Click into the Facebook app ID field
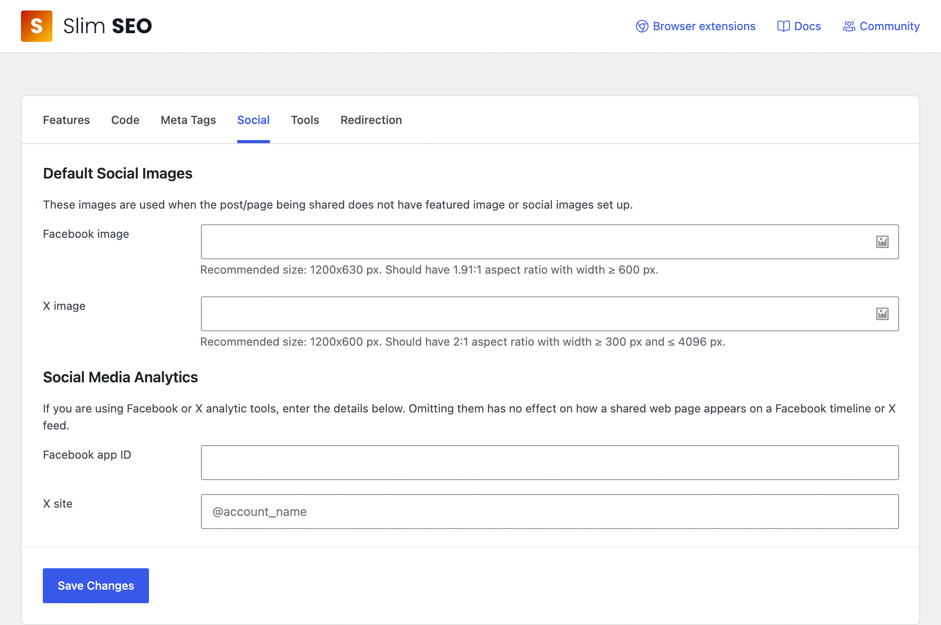The image size is (941, 625). tap(550, 463)
